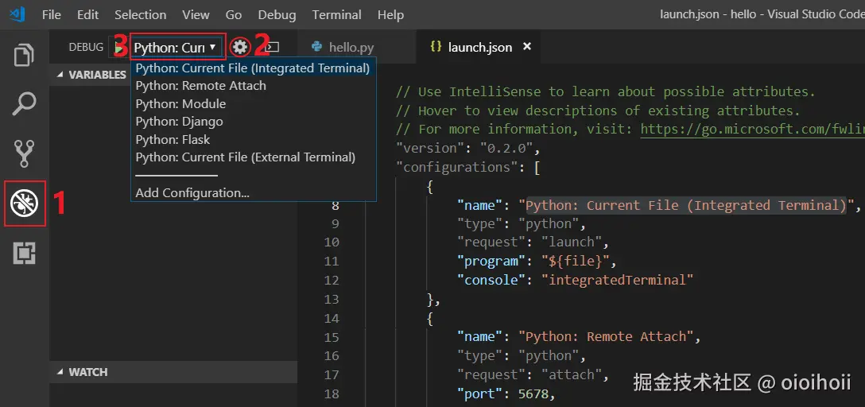Screen dimensions: 865x407
Task: Select Python: Current File (Integrated Terminal) option
Action: coord(253,68)
